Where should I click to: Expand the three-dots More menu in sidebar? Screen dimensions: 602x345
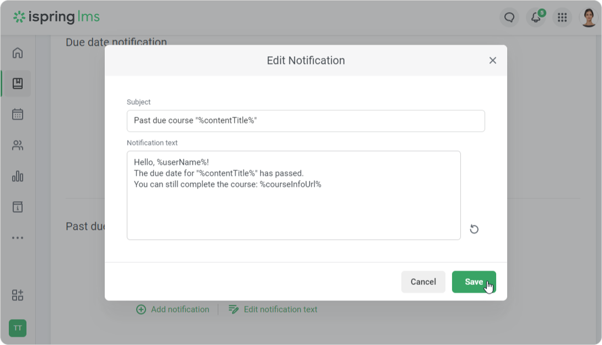(18, 238)
